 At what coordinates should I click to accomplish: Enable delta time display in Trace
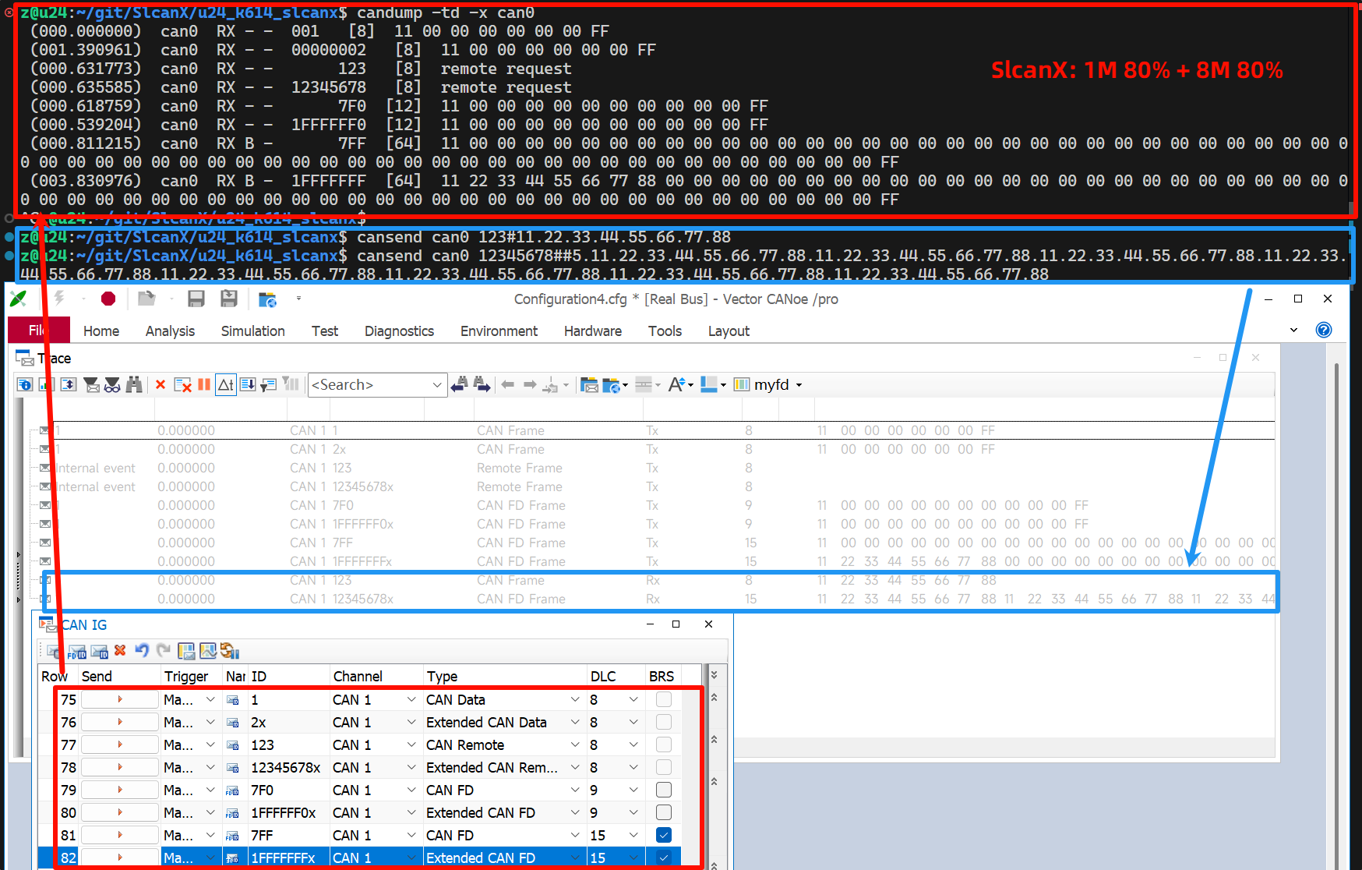(226, 384)
